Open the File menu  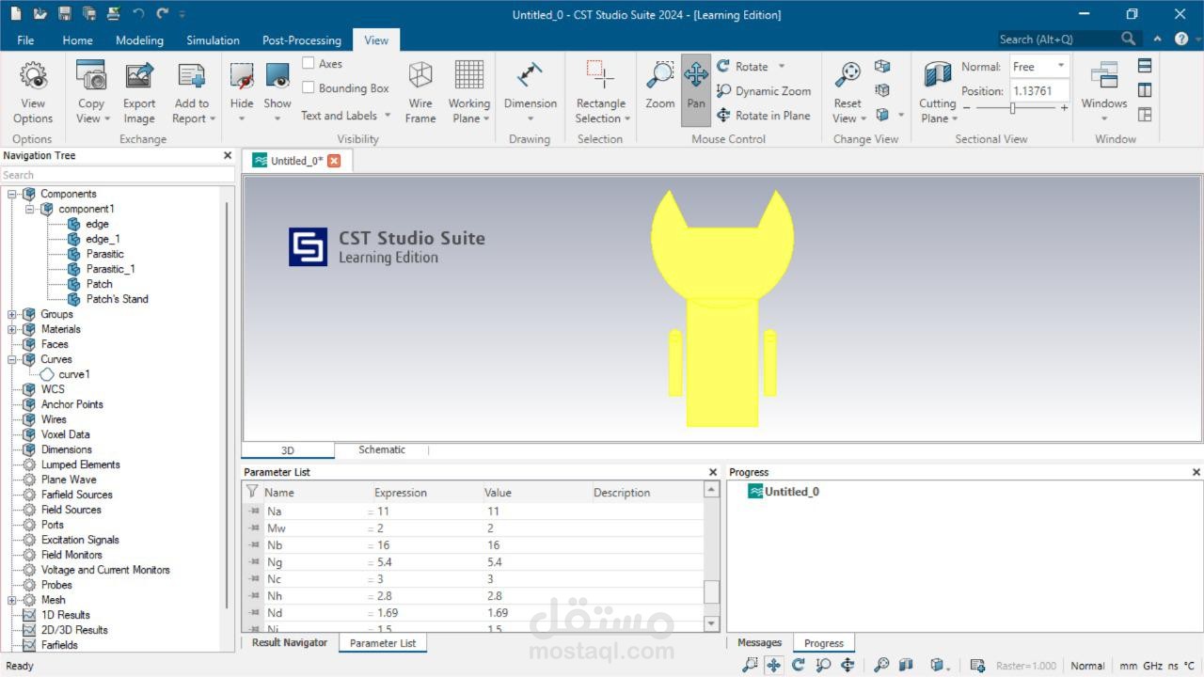click(x=25, y=40)
